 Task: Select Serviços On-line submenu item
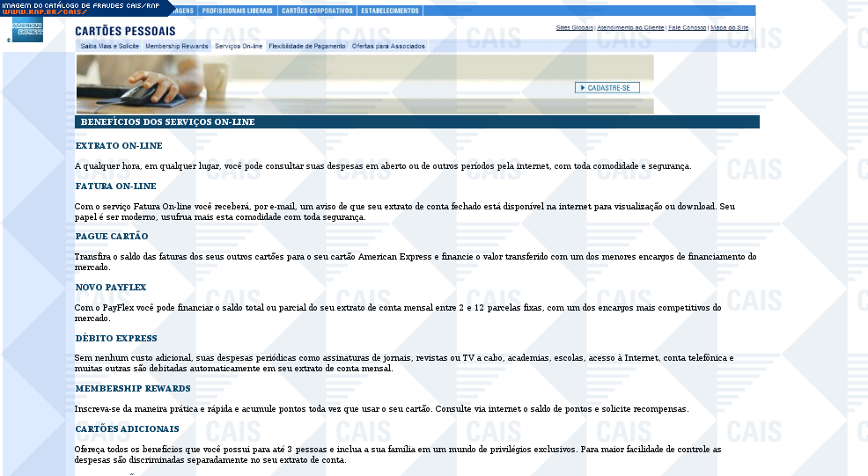[239, 46]
